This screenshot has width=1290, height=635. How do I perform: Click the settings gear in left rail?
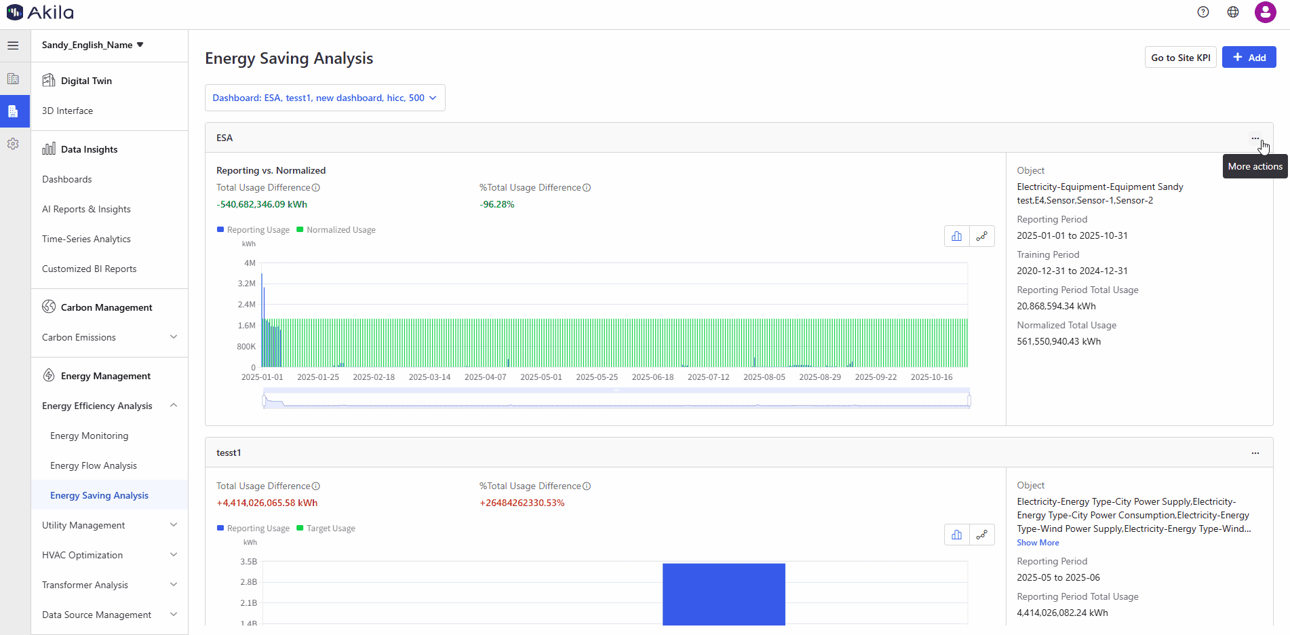(13, 144)
